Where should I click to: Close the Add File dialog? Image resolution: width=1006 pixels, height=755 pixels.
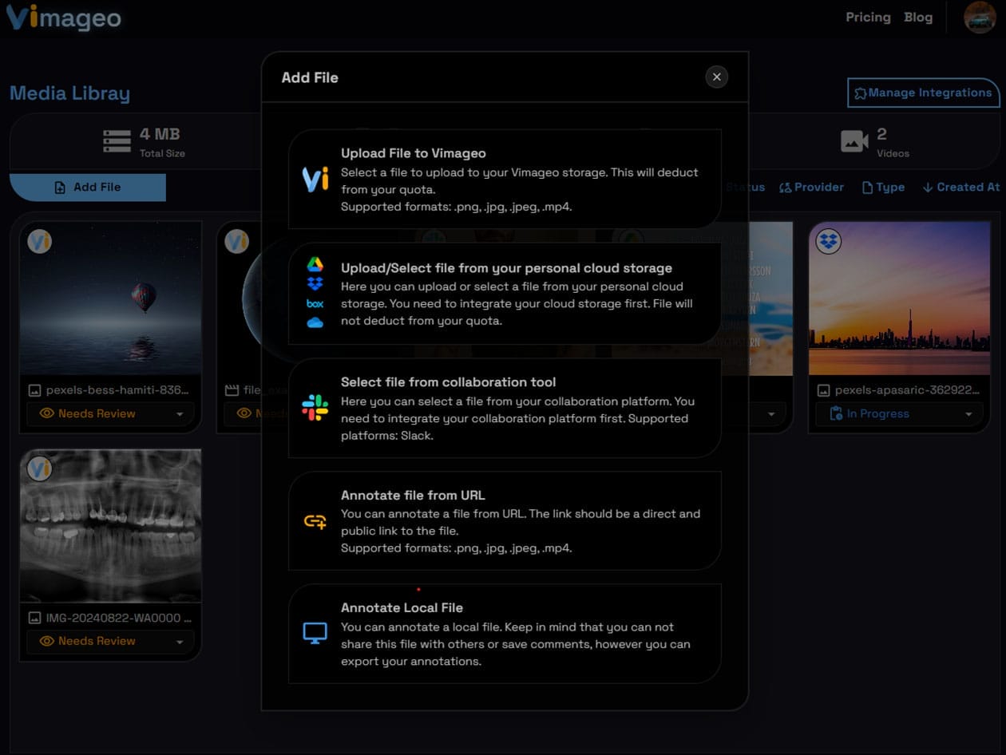click(716, 77)
